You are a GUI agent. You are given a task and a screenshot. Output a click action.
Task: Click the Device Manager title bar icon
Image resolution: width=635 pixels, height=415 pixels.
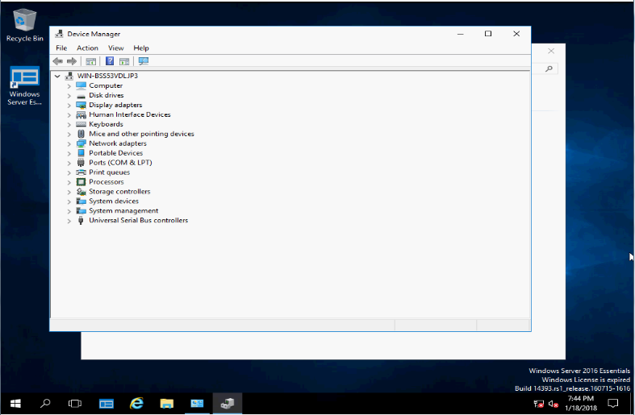pyautogui.click(x=59, y=34)
